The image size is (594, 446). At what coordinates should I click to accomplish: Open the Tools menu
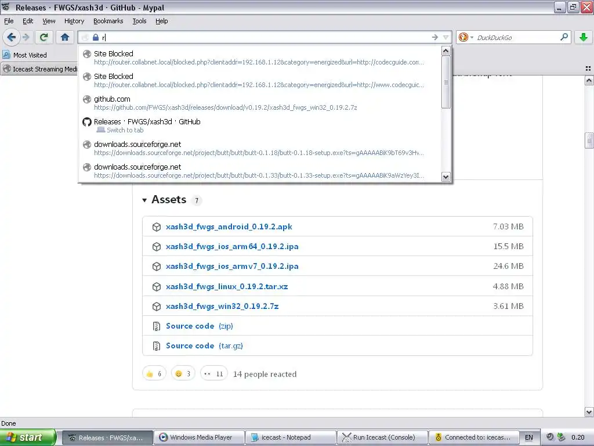[139, 21]
